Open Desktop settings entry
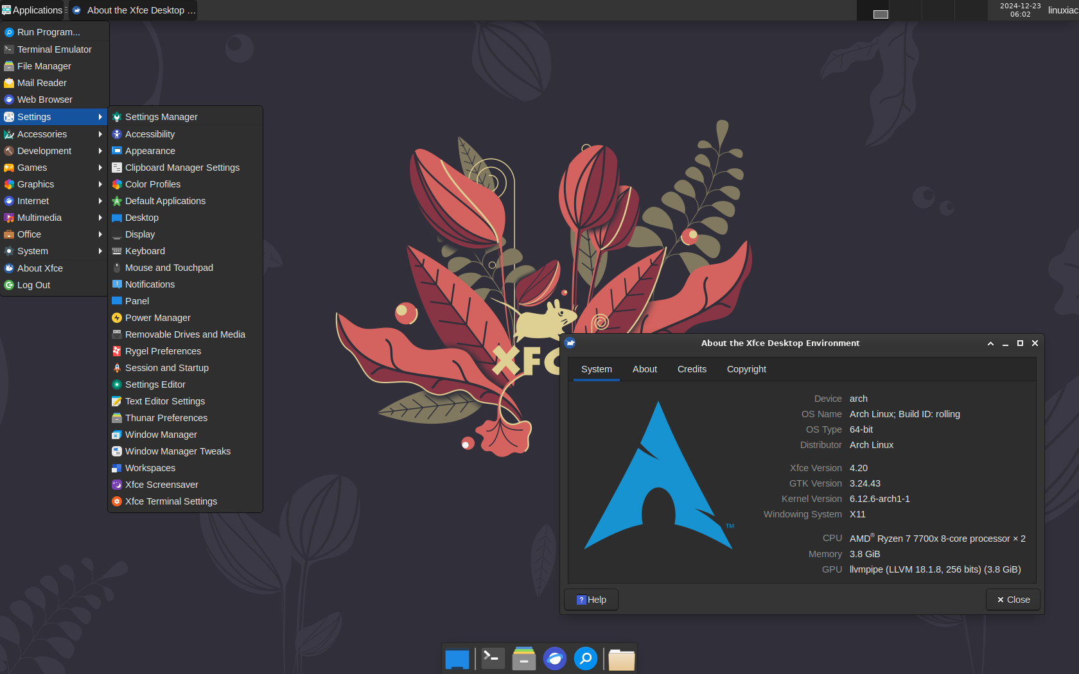 (x=185, y=218)
